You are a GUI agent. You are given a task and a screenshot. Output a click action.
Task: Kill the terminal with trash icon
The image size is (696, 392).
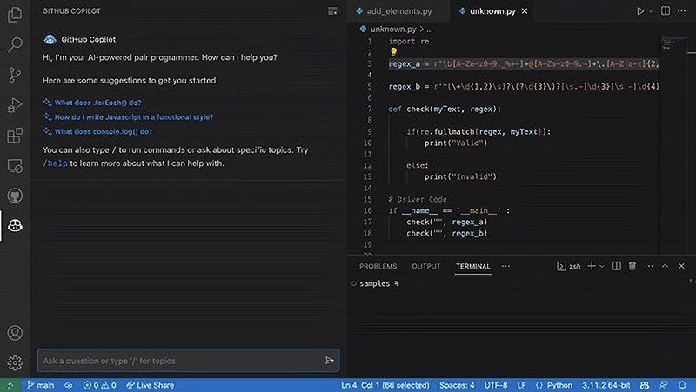coord(632,266)
